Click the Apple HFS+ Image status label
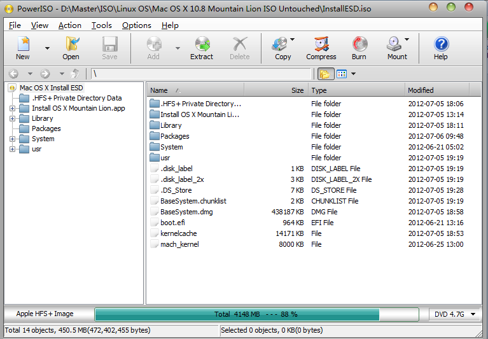The height and width of the screenshot is (339, 488). point(45,314)
